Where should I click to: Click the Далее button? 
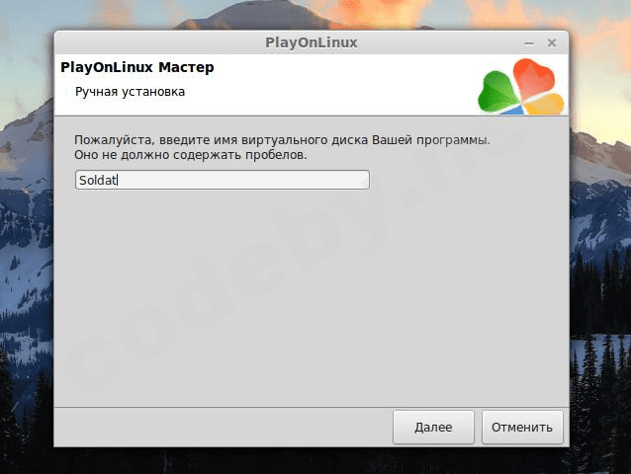(433, 427)
